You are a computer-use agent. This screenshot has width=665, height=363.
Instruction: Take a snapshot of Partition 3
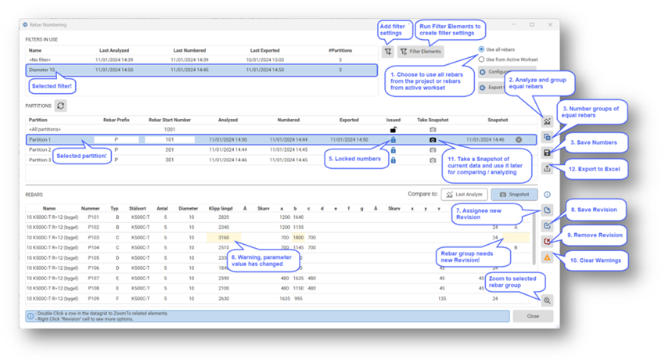click(x=433, y=160)
